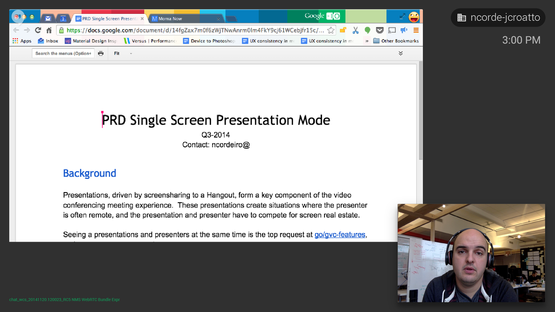
Task: Click the document vertical scrollbar
Action: [x=421, y=111]
